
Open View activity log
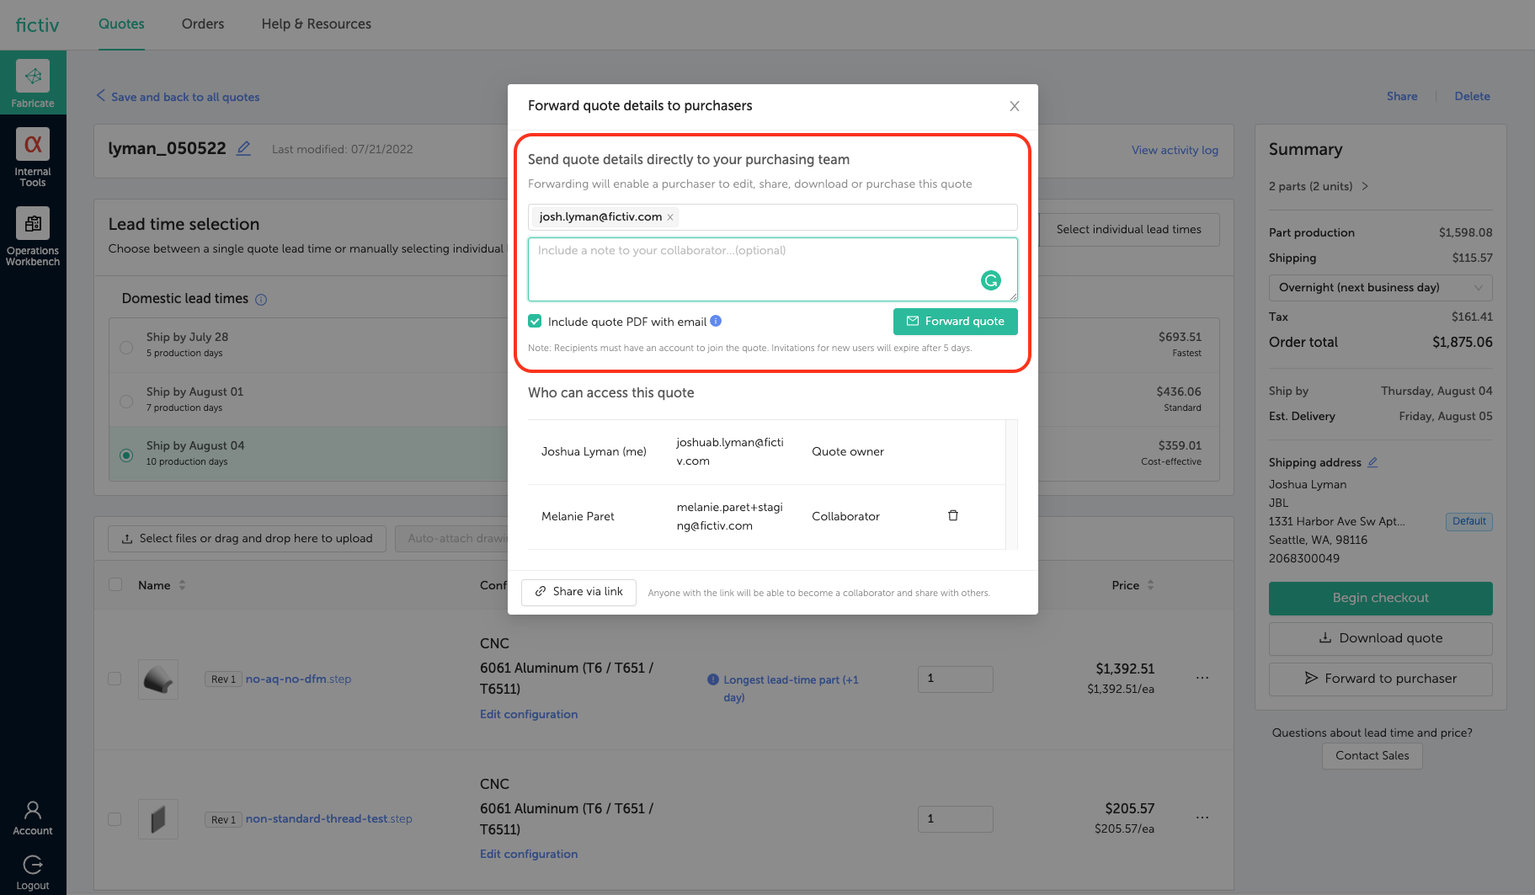pyautogui.click(x=1175, y=150)
